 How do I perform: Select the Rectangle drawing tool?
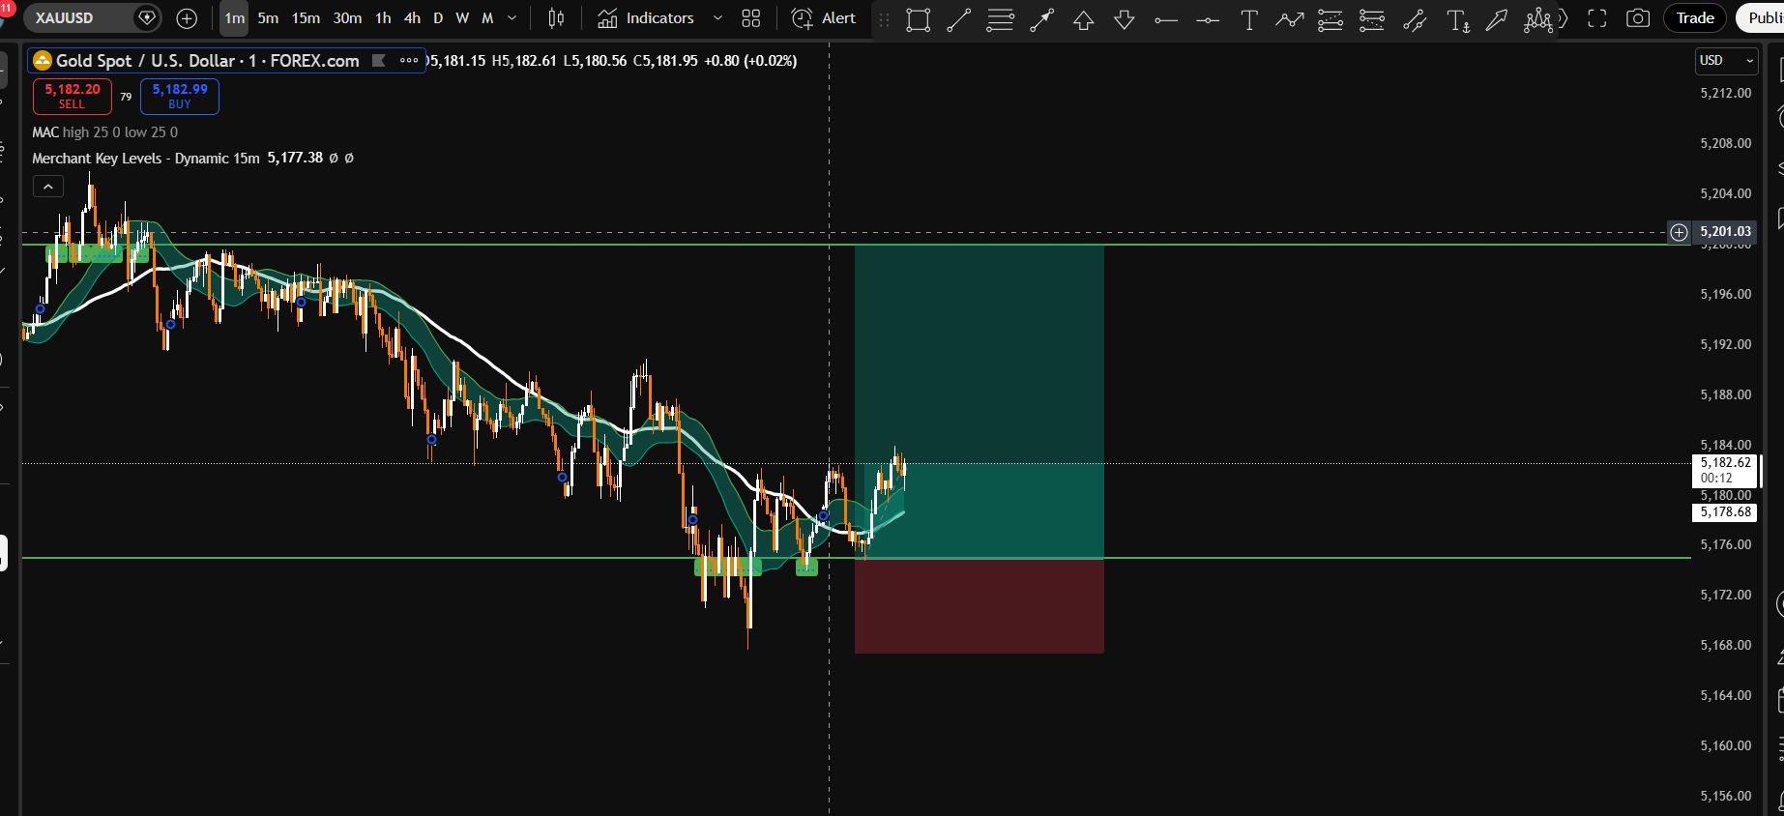[918, 19]
